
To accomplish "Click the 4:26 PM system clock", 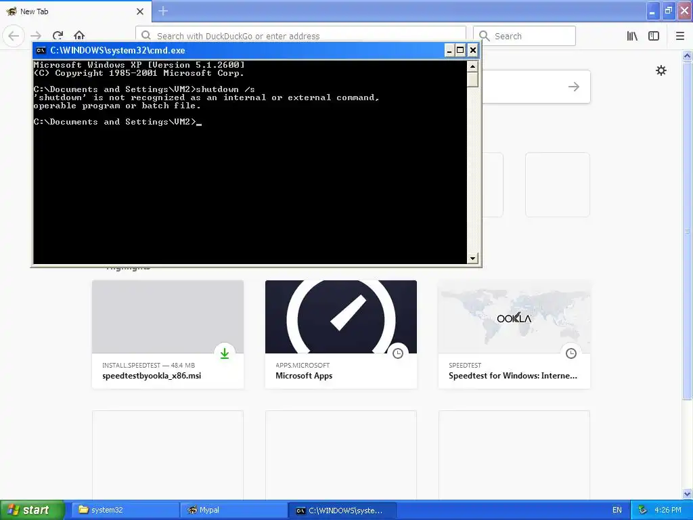I will click(668, 510).
